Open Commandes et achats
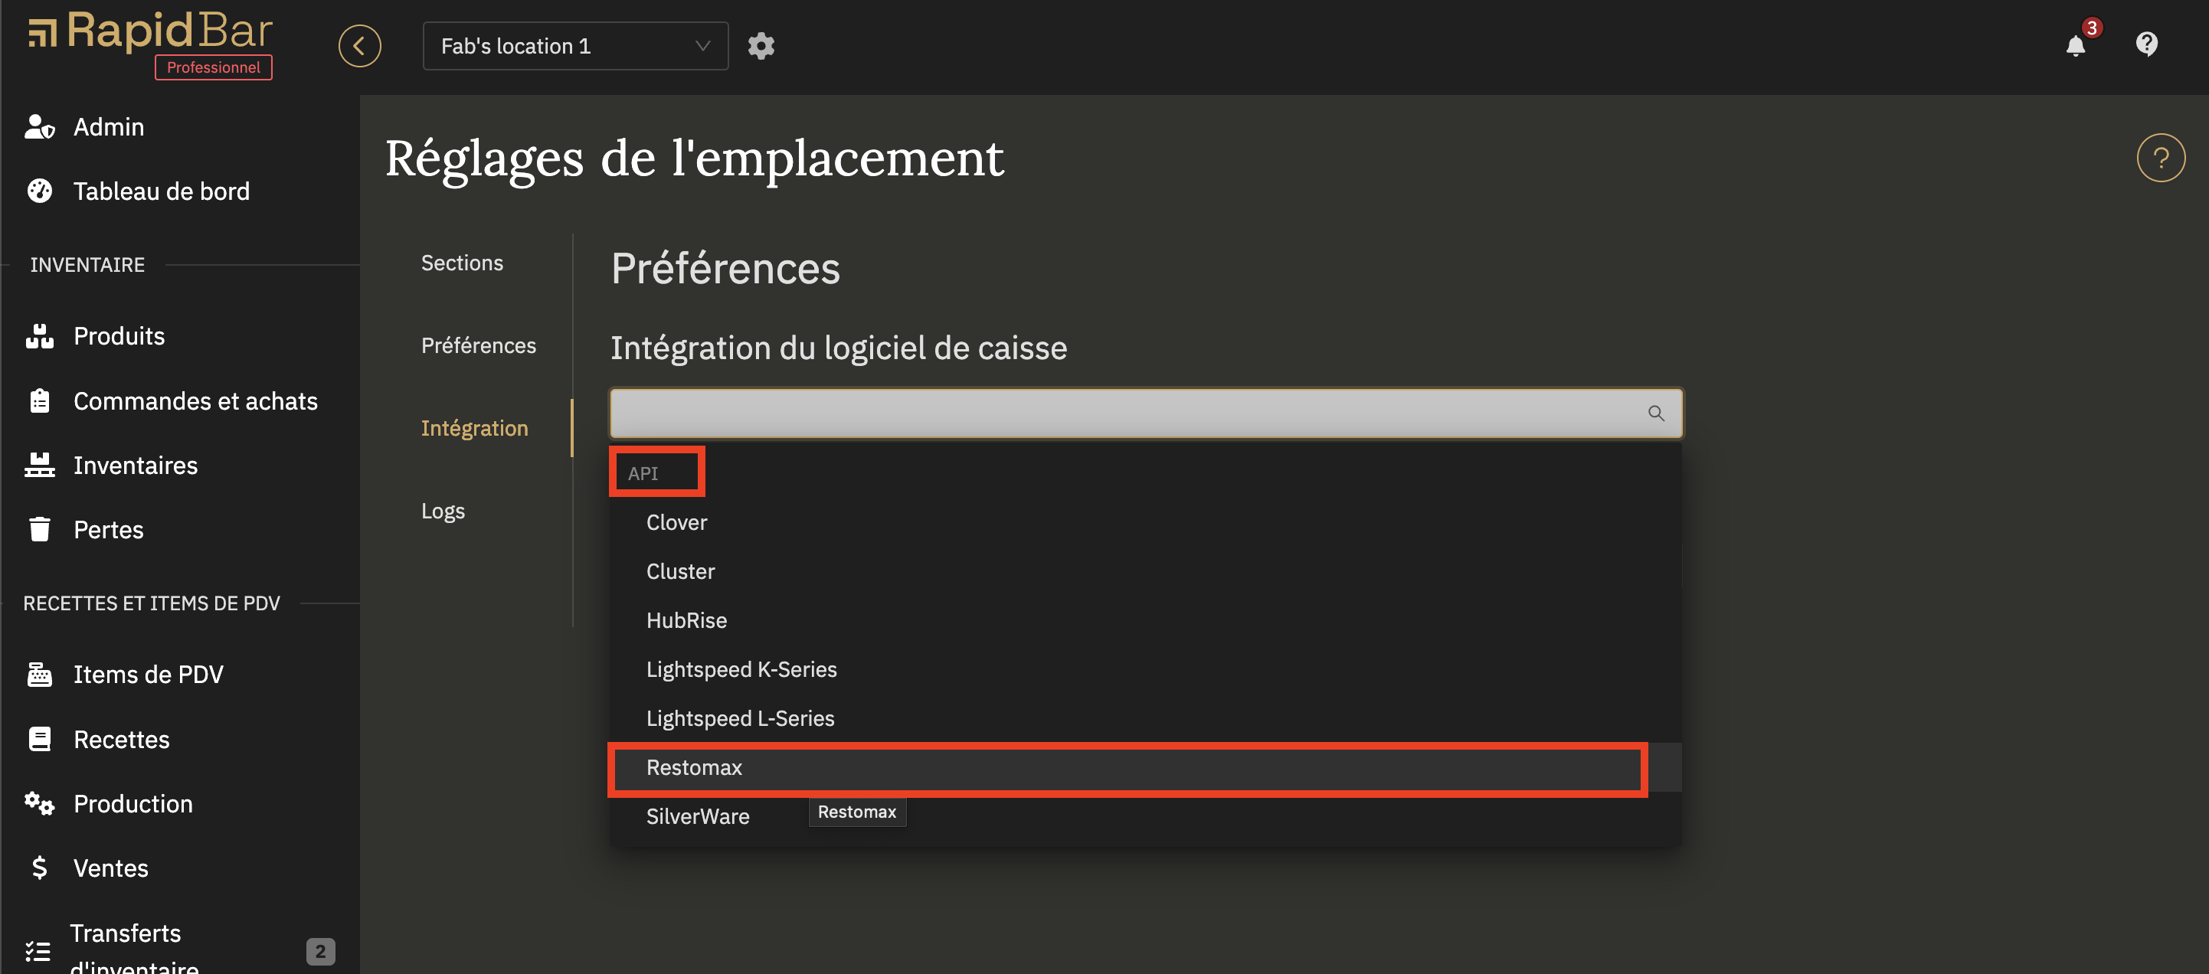The image size is (2209, 974). 195,400
